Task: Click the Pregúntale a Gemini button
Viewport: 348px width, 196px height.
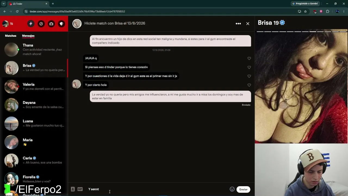Action: click(305, 4)
